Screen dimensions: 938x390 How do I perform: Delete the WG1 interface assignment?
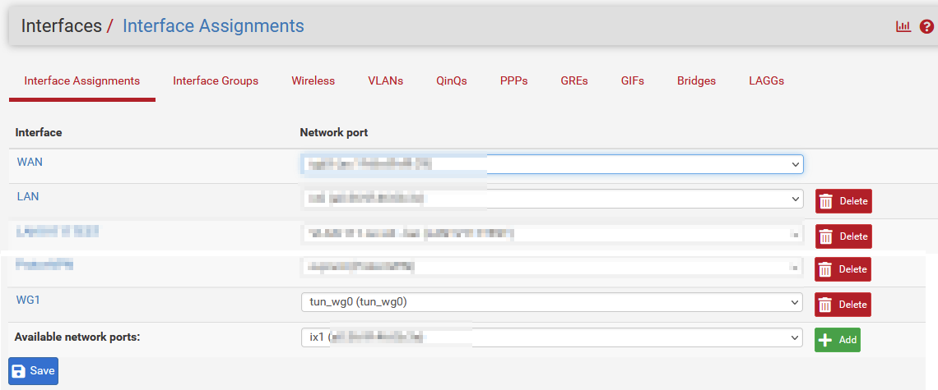click(x=843, y=305)
